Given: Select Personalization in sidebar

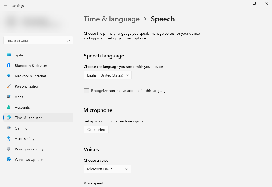Looking at the screenshot, I should click(38, 86).
